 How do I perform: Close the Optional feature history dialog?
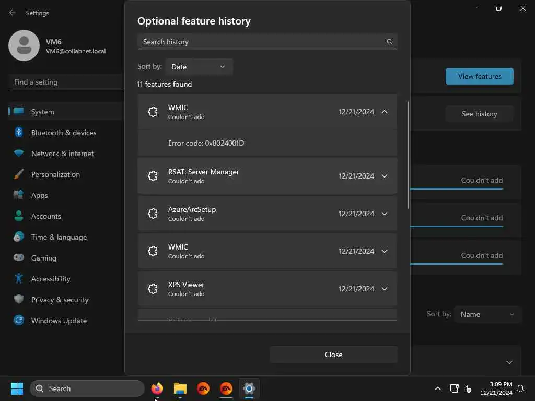pos(333,355)
